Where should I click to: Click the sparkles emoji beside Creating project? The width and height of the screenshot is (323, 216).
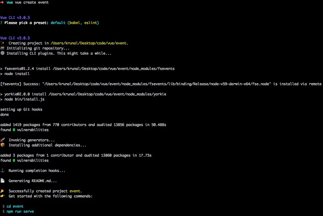(x=2, y=43)
